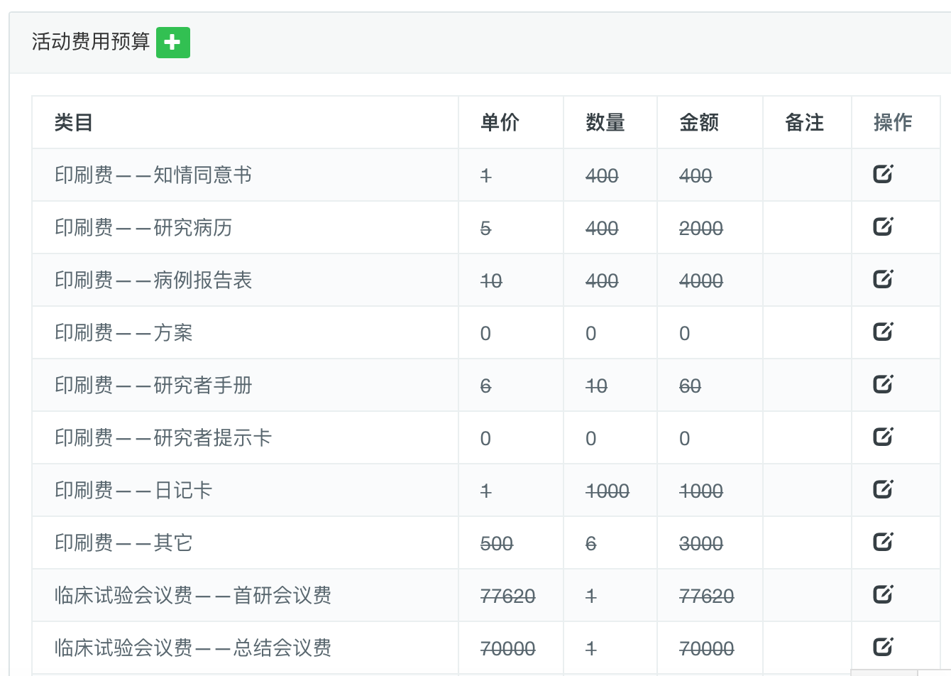Click quantity 10 in 研究者手册 row
This screenshot has width=951, height=676.
point(596,386)
